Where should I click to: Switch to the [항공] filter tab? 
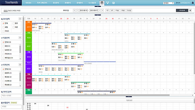(x=10, y=11)
